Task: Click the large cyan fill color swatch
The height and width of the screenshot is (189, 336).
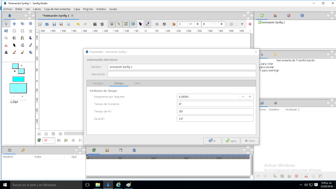Action: pyautogui.click(x=18, y=88)
